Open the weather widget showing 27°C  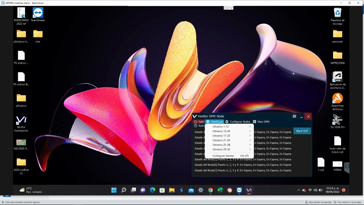pos(30,190)
